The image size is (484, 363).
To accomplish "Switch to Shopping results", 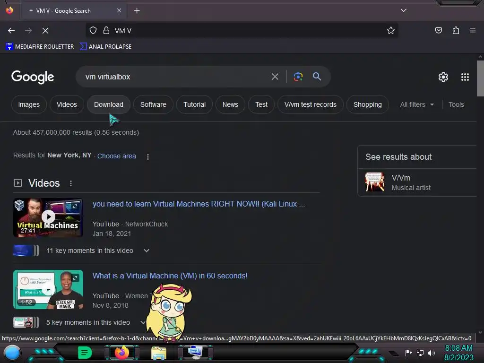I will (367, 104).
